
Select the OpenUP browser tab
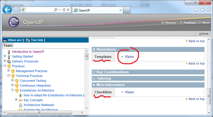pyautogui.click(x=97, y=10)
